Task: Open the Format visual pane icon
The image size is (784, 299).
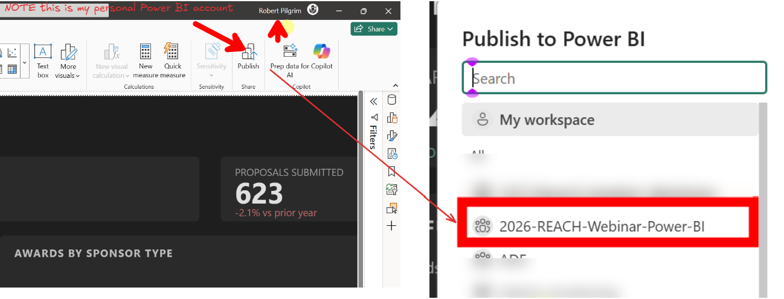Action: point(391,135)
